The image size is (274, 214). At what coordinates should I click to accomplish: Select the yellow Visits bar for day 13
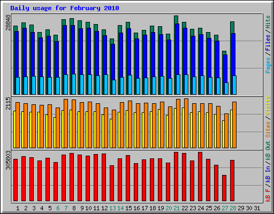click(x=111, y=133)
